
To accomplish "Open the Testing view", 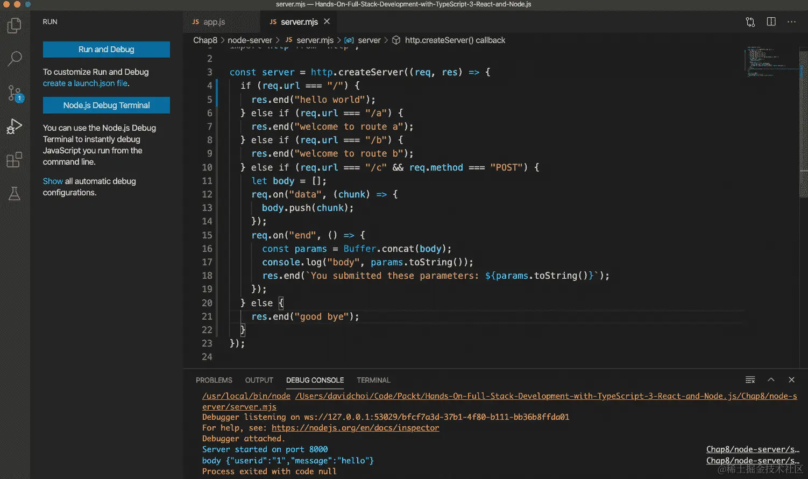I will (x=14, y=193).
